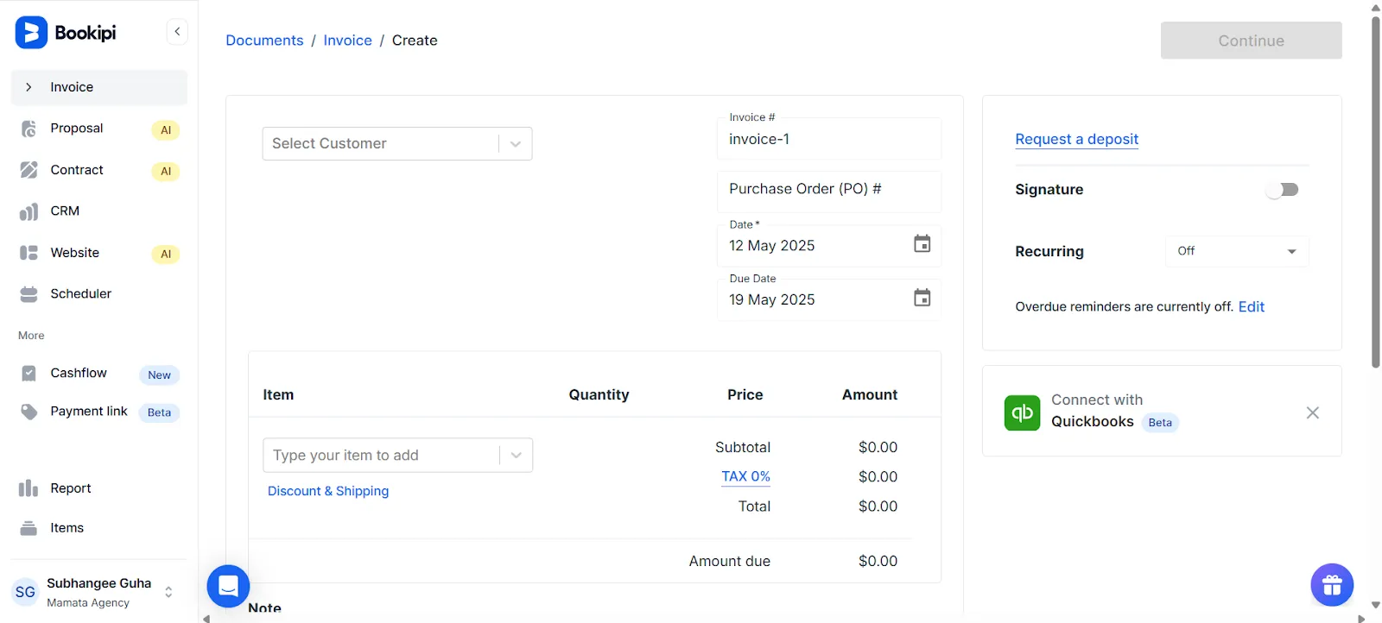
Task: Click the Subtotal label
Action: click(743, 447)
